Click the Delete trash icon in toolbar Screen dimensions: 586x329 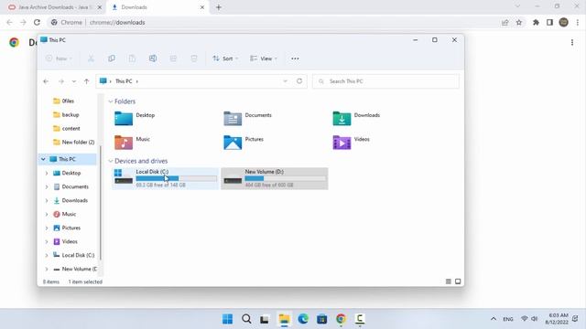click(194, 58)
